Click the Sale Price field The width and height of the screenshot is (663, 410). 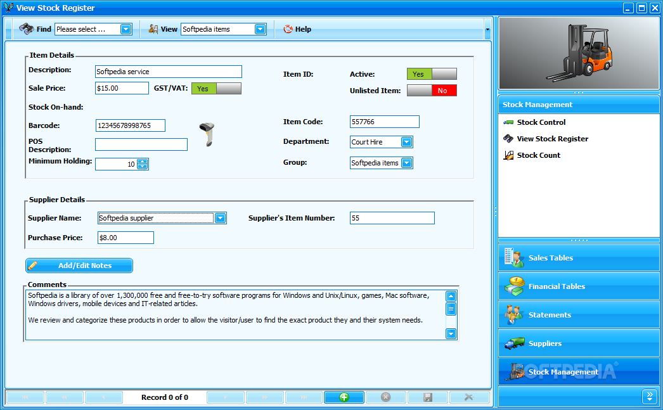tap(122, 88)
